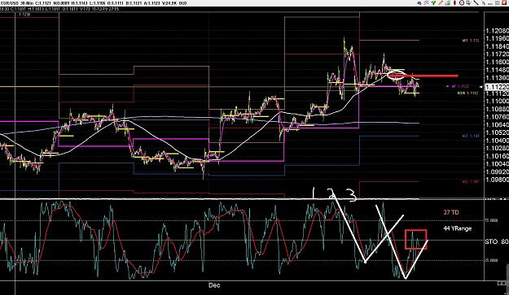Click the monitor with checkmark icon
509x295 pixels.
tap(469, 2)
